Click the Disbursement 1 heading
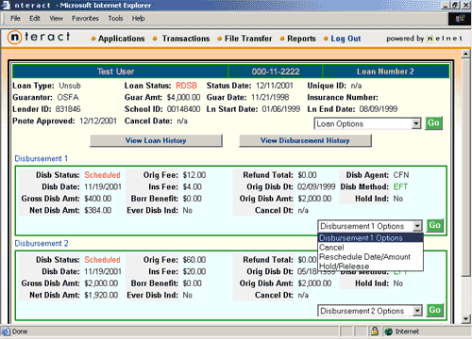 (42, 158)
